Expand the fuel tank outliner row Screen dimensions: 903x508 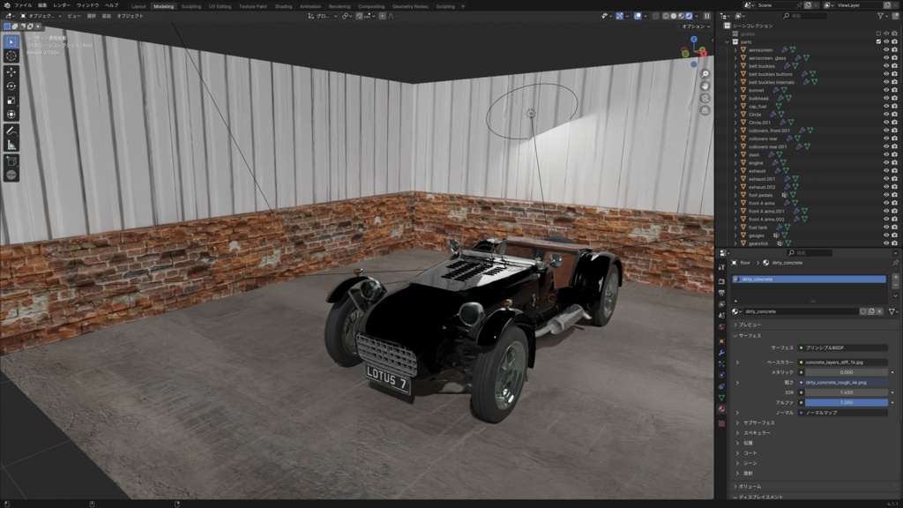[735, 228]
